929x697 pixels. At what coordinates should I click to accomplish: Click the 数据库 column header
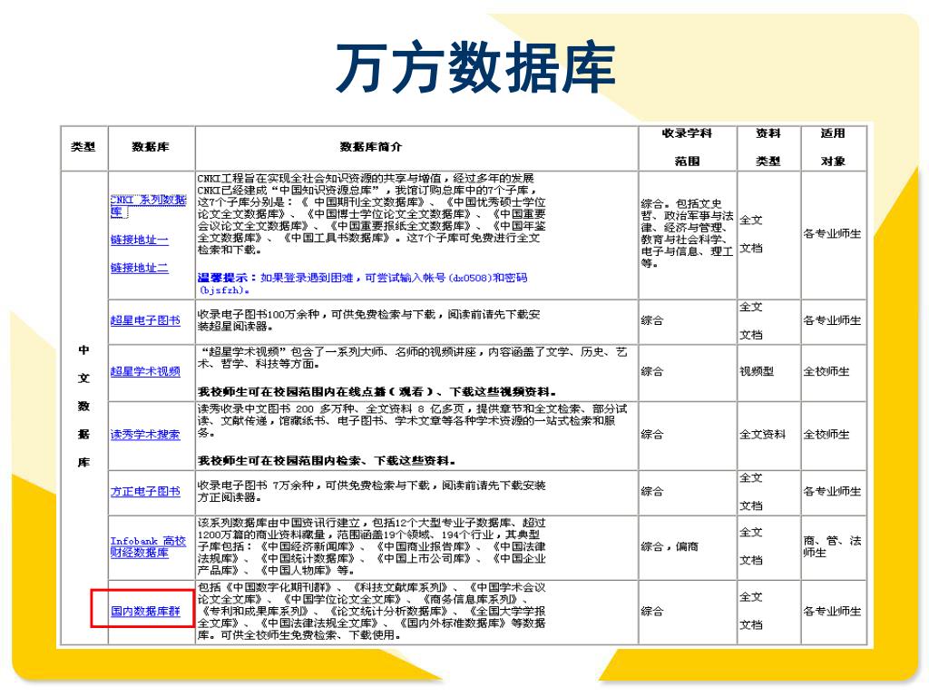[x=151, y=147]
